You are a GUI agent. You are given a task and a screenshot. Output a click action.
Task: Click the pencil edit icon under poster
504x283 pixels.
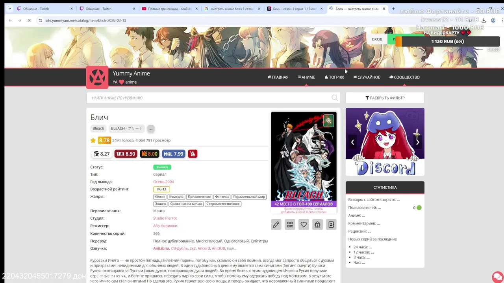click(276, 224)
